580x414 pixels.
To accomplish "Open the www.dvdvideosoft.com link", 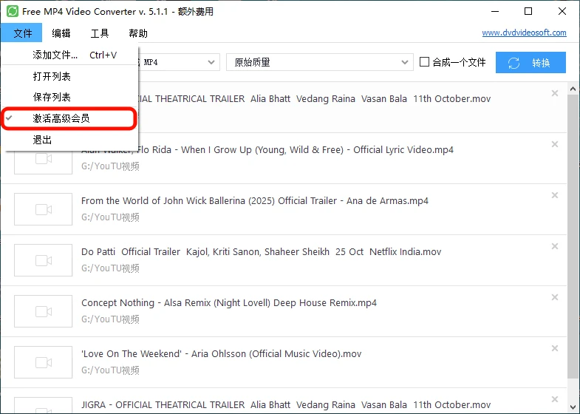I will (x=524, y=33).
